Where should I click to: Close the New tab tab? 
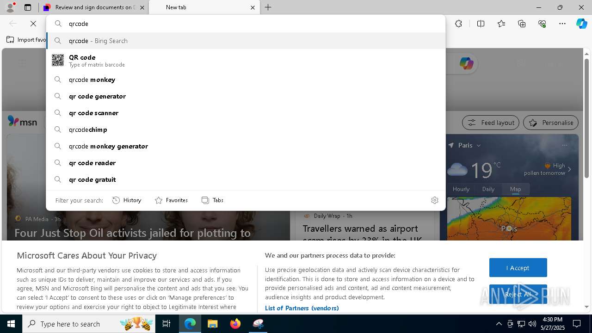click(253, 7)
